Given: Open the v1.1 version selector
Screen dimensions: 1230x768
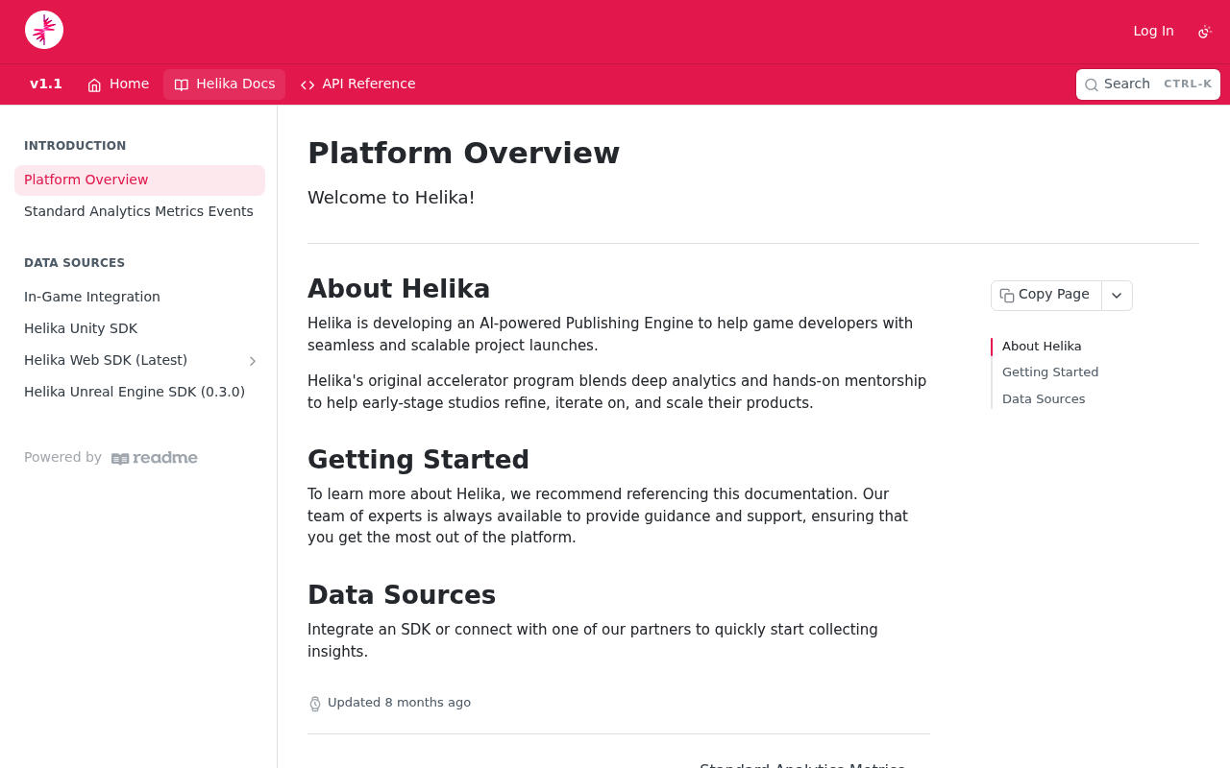Looking at the screenshot, I should pos(46,84).
